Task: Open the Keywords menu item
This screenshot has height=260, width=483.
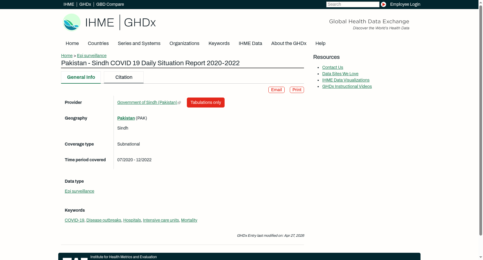Action: 219,43
